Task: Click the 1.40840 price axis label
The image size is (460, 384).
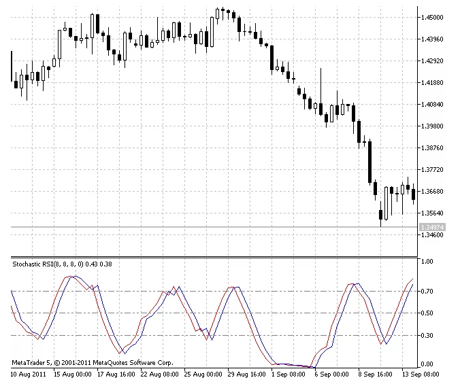Action: tap(431, 105)
